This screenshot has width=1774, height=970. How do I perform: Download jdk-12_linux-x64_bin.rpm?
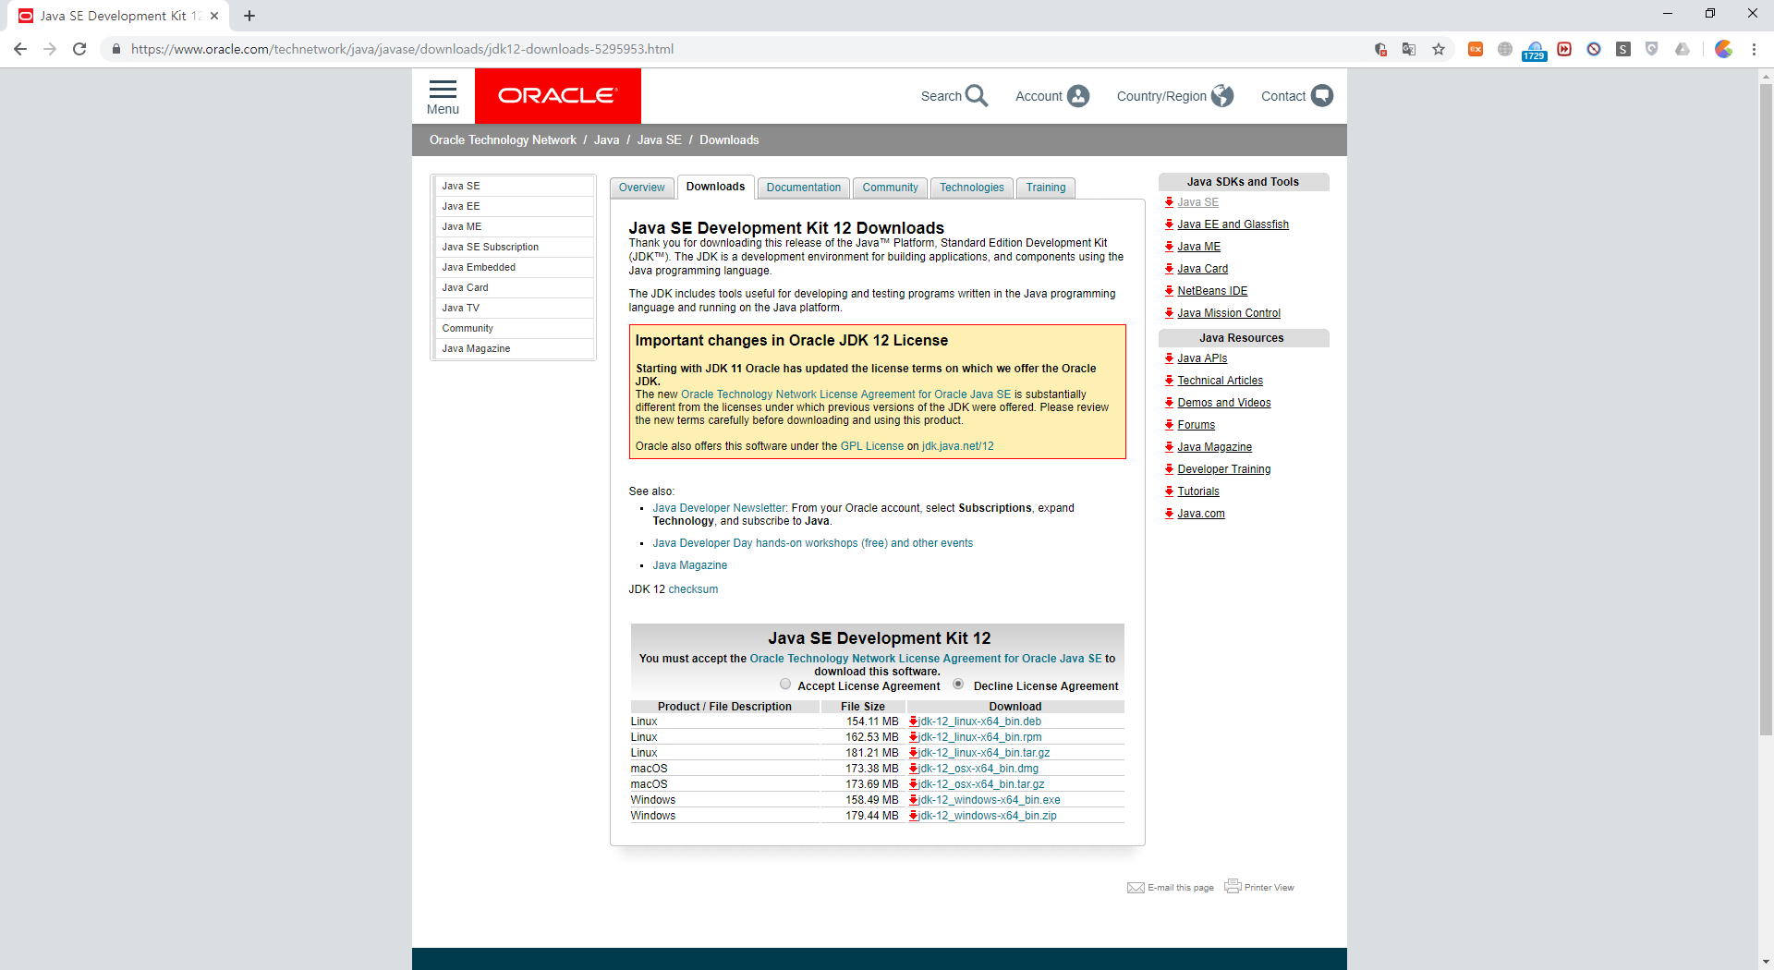(980, 737)
